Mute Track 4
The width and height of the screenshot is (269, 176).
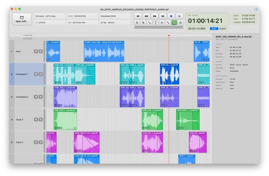point(36,120)
